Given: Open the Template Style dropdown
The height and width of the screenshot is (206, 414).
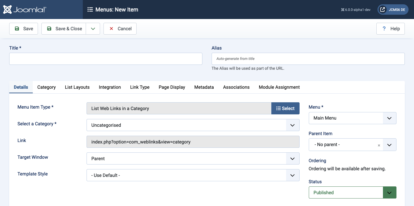Looking at the screenshot, I should click(x=193, y=175).
